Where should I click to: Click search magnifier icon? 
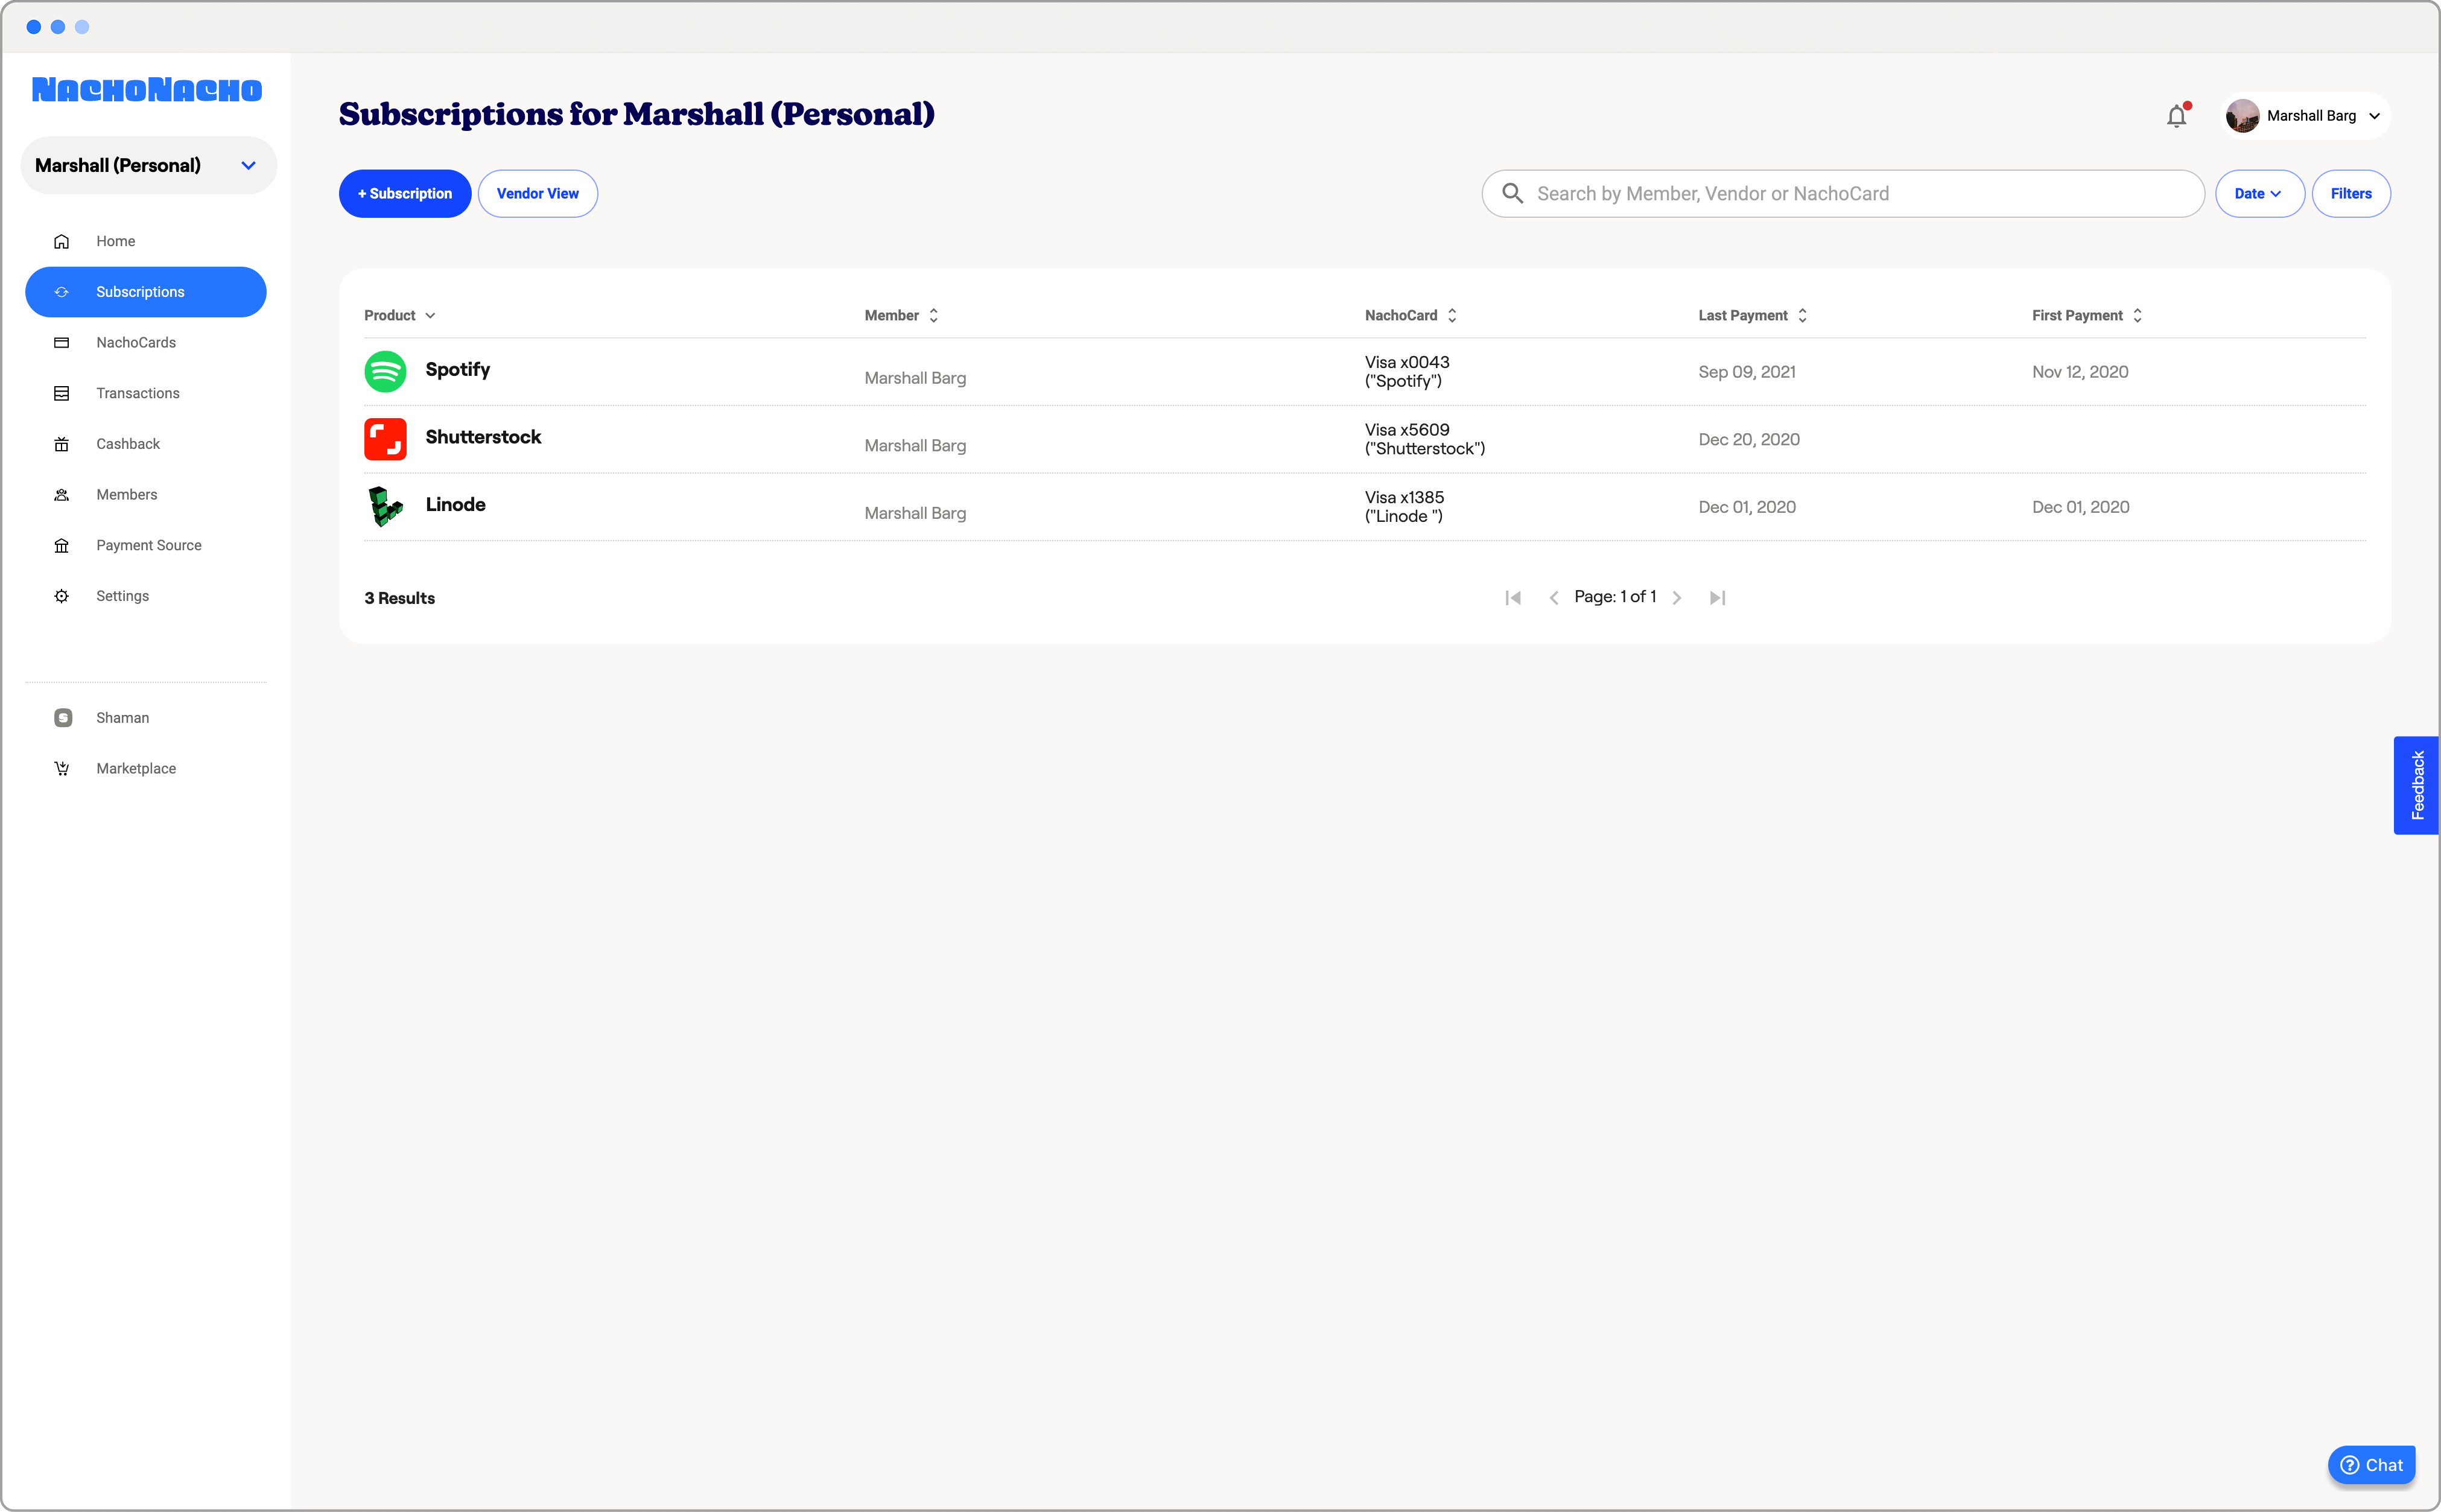[1512, 193]
